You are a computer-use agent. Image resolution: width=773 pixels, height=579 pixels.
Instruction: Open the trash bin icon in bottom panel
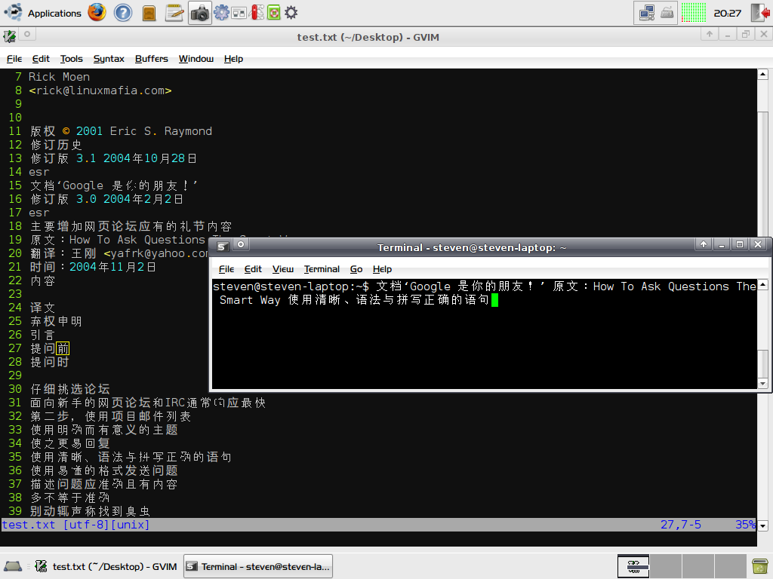pyautogui.click(x=760, y=566)
